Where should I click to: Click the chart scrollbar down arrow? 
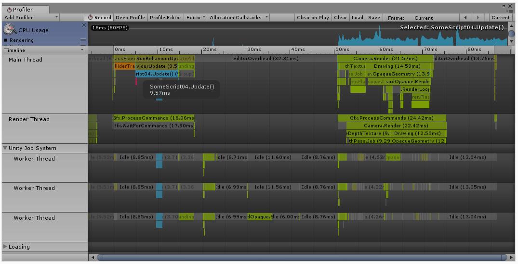pos(511,42)
